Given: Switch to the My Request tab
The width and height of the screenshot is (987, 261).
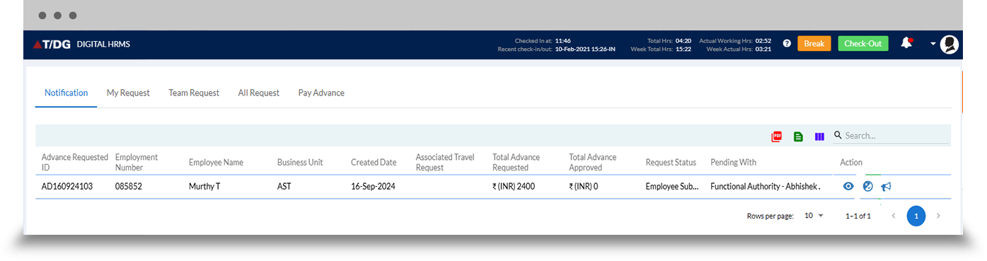Looking at the screenshot, I should 128,93.
